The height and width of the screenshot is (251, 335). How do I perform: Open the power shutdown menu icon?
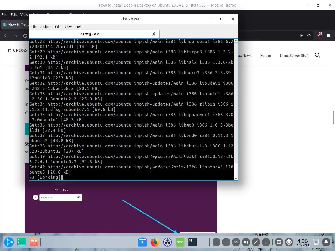[x=289, y=242]
